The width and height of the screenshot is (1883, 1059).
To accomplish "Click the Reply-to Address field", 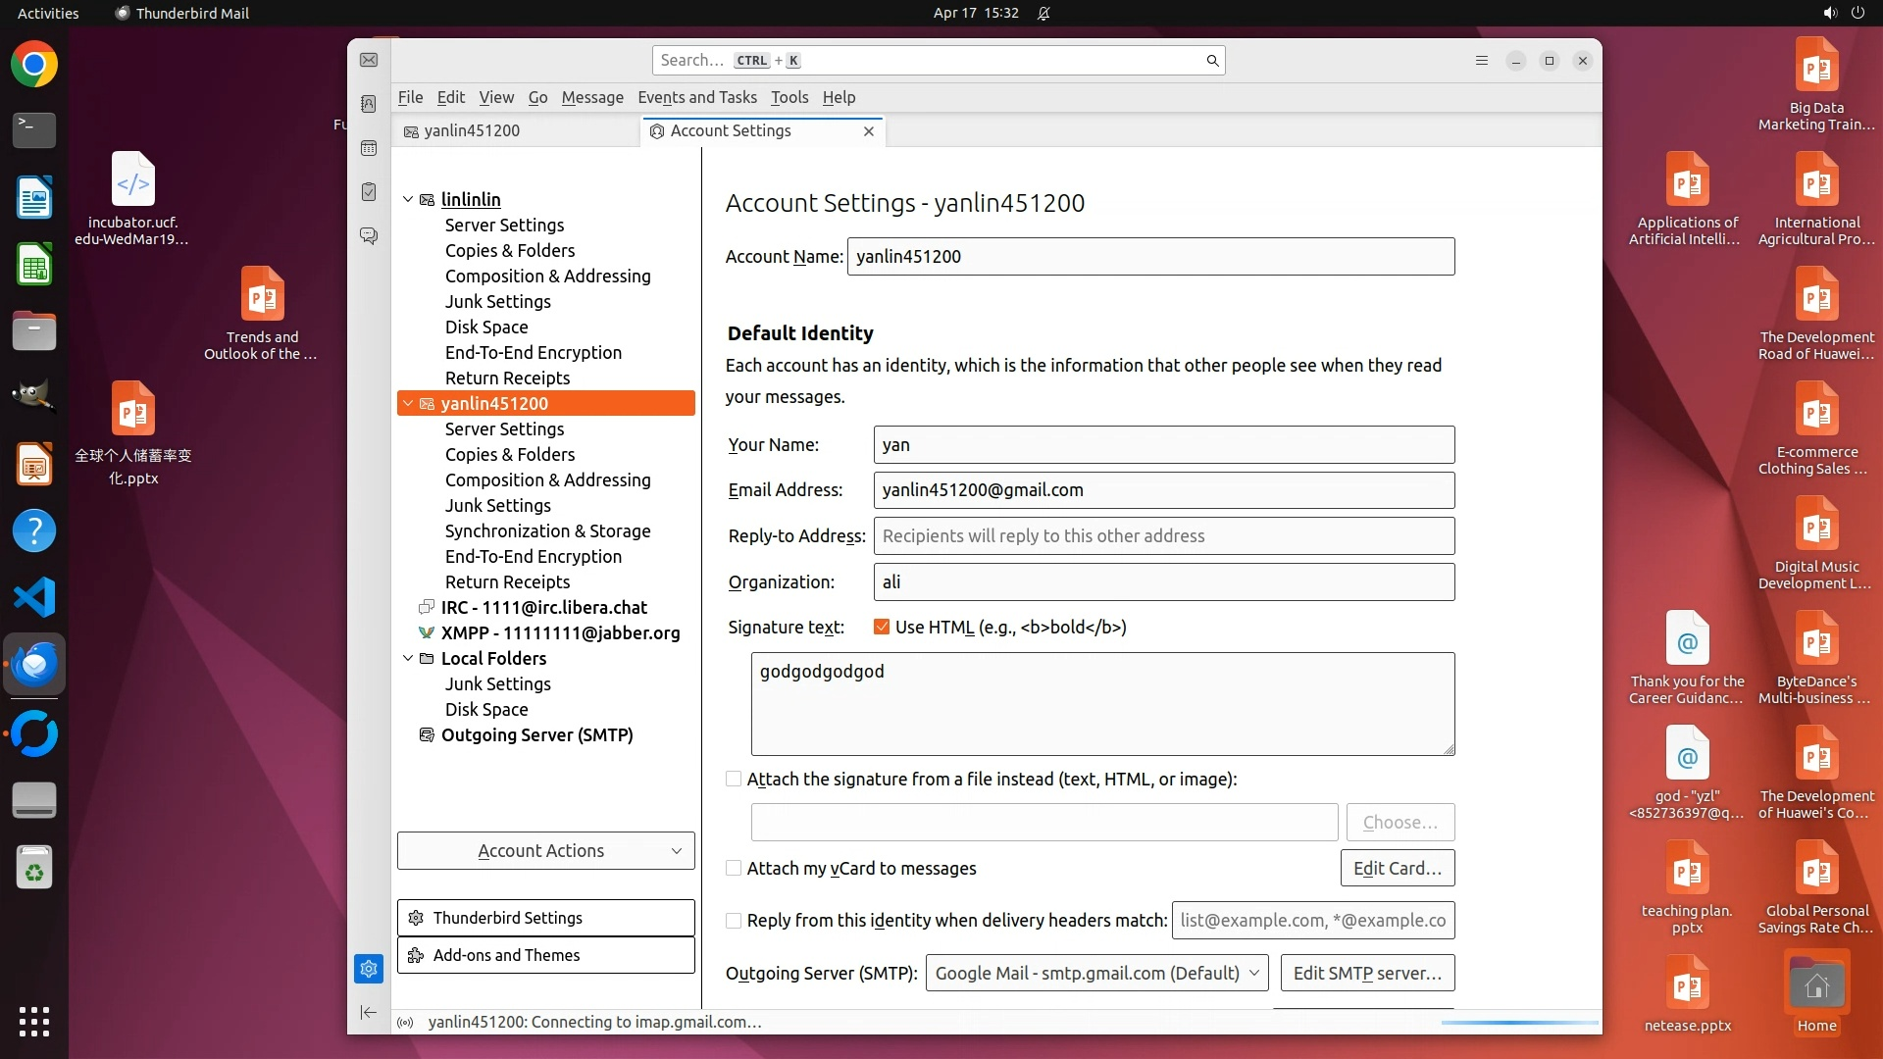I will coord(1163,536).
